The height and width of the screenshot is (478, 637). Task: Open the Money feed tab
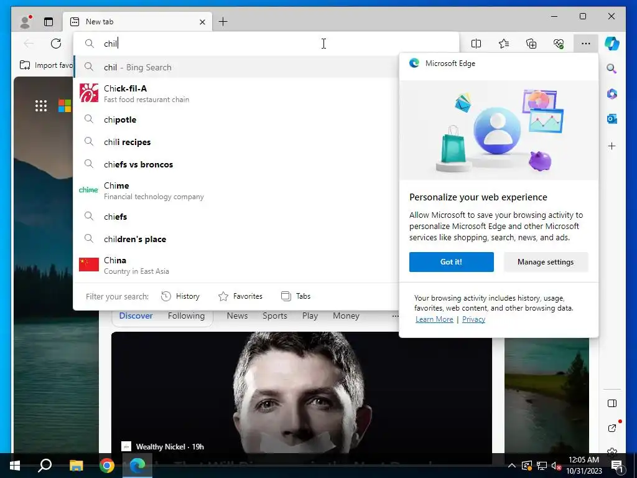point(346,316)
